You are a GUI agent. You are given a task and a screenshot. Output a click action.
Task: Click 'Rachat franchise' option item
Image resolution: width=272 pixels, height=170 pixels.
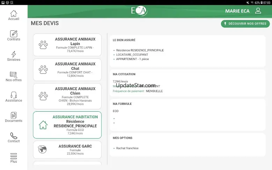click(127, 148)
